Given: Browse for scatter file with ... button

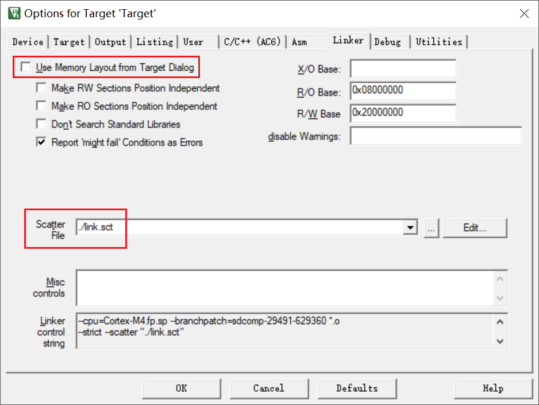Looking at the screenshot, I should coord(432,227).
